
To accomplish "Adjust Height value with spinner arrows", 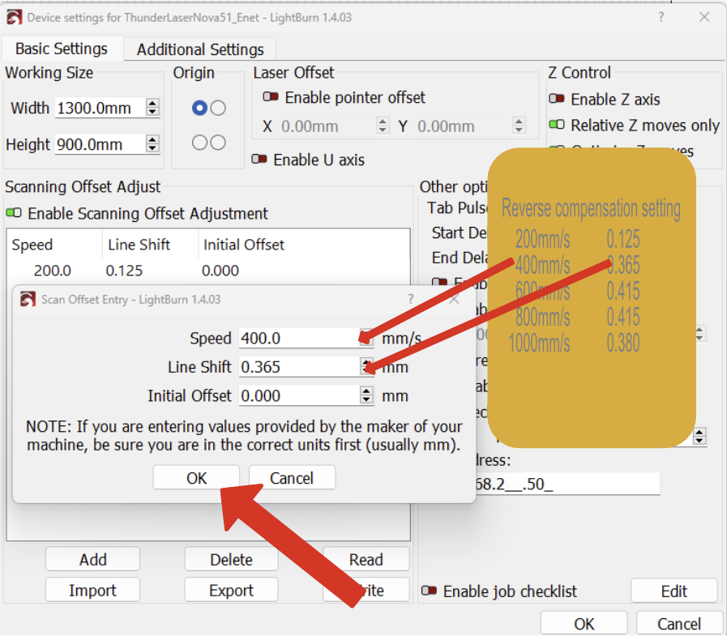I will click(152, 143).
